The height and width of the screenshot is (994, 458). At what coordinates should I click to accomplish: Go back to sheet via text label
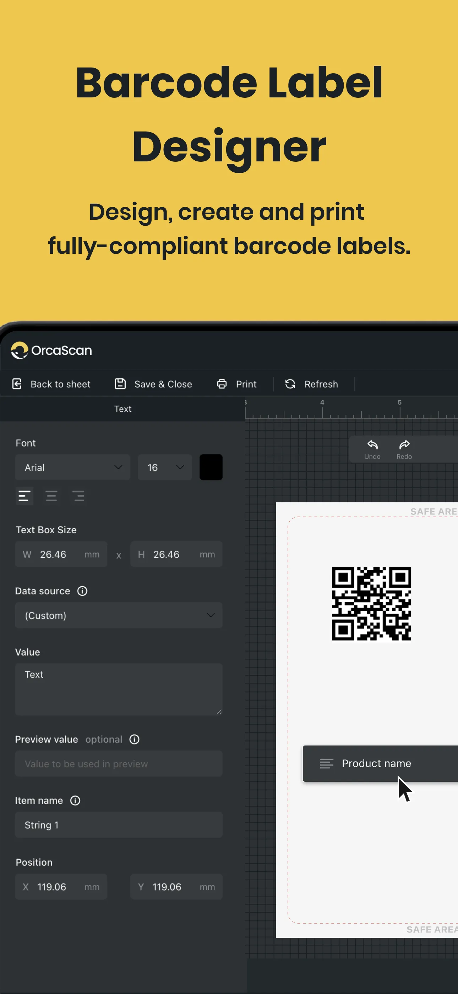click(x=60, y=384)
